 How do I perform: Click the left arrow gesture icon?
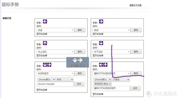coord(45,21)
